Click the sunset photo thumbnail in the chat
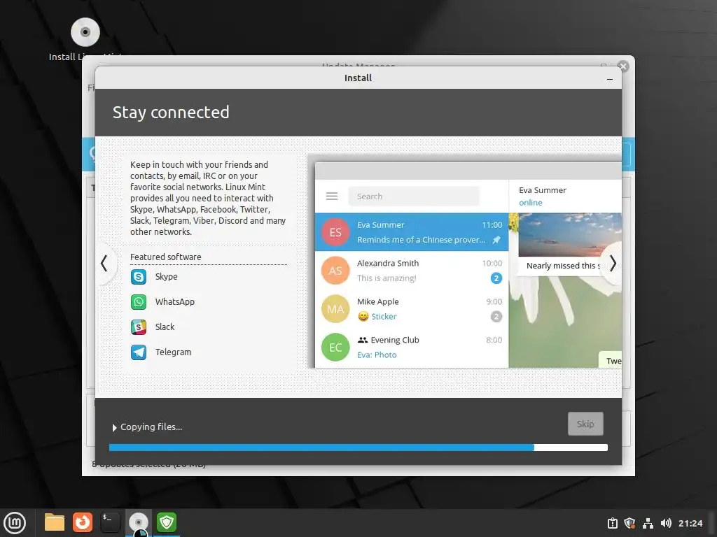This screenshot has height=537, width=717. tap(570, 235)
